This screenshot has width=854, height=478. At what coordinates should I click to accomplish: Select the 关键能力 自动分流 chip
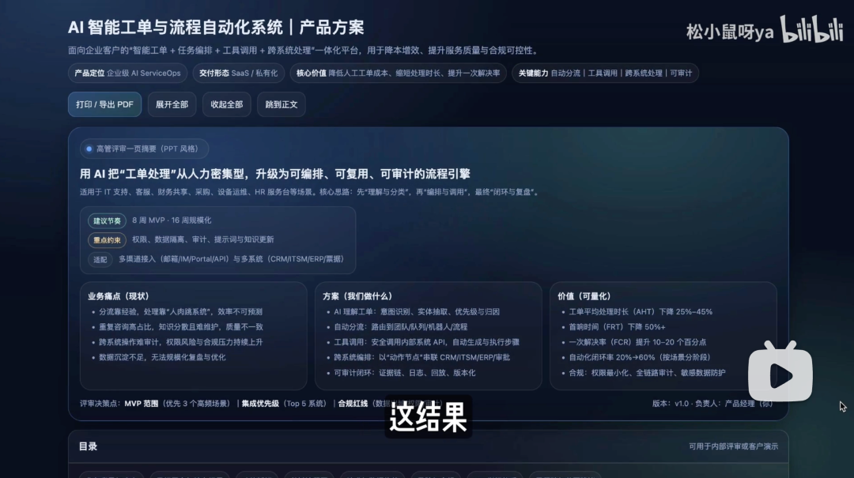(x=605, y=73)
